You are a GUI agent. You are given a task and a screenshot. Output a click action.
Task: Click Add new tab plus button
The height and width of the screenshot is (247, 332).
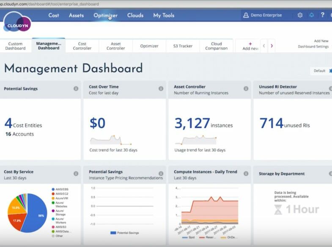pos(250,46)
